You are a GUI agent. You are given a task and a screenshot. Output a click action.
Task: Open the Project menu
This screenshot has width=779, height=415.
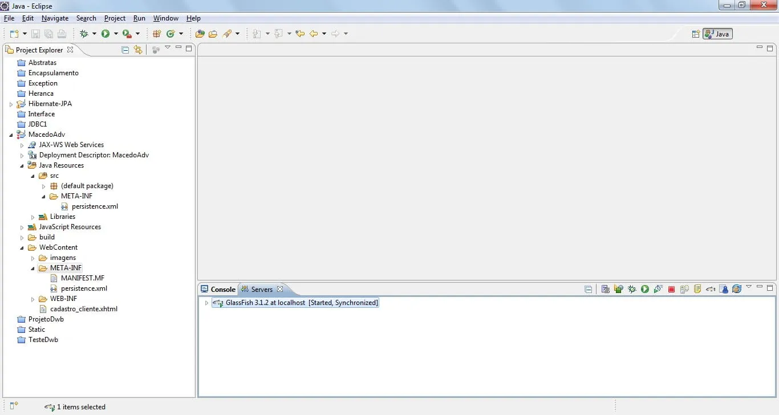tap(115, 18)
